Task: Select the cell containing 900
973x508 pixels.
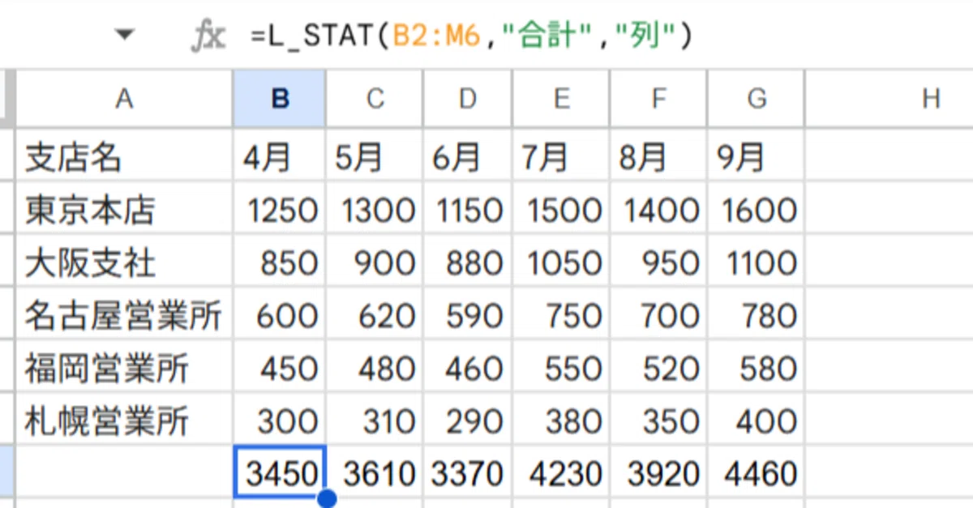Action: (x=374, y=263)
